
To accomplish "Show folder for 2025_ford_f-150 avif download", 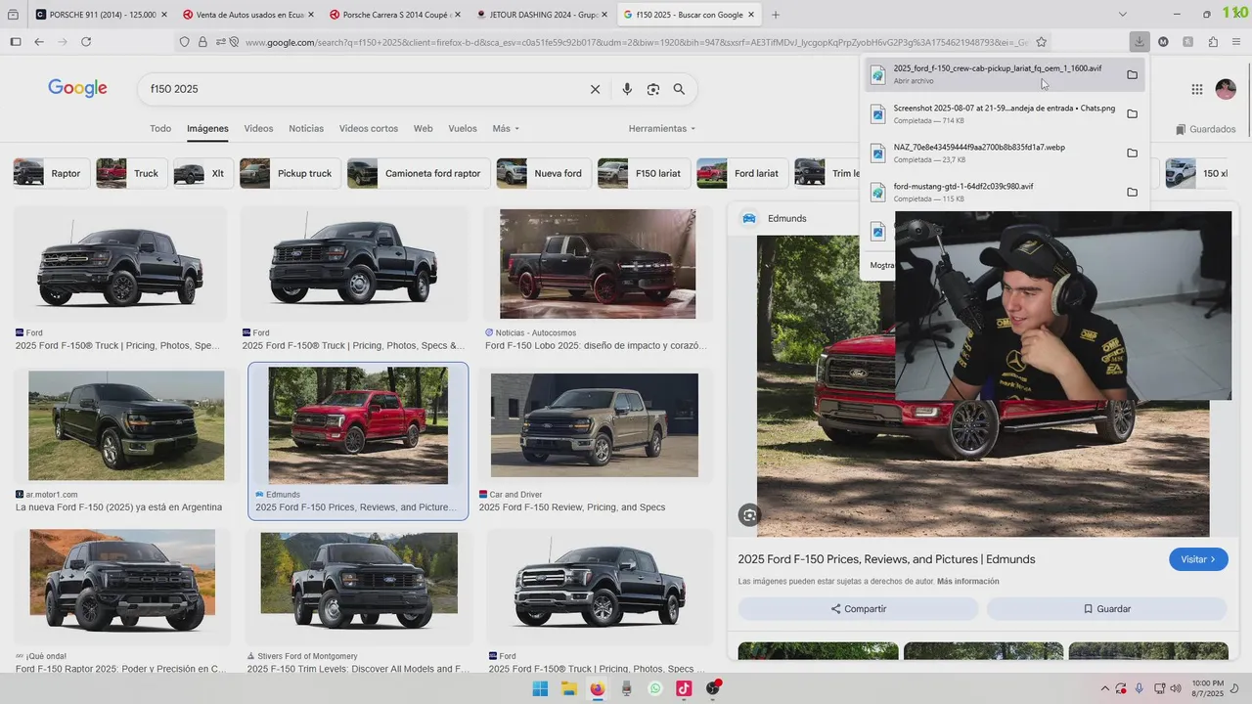I will 1132,74.
